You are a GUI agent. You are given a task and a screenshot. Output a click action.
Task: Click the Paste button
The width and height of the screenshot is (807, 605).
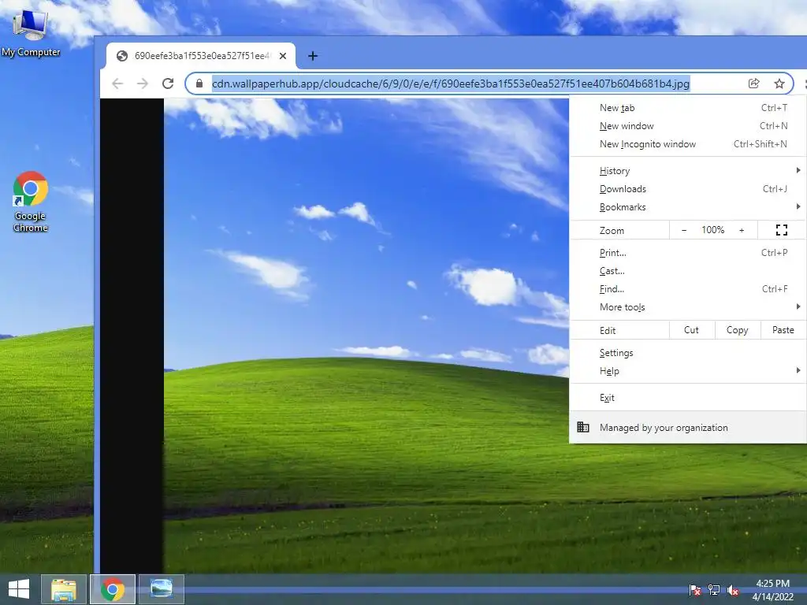[x=783, y=330]
